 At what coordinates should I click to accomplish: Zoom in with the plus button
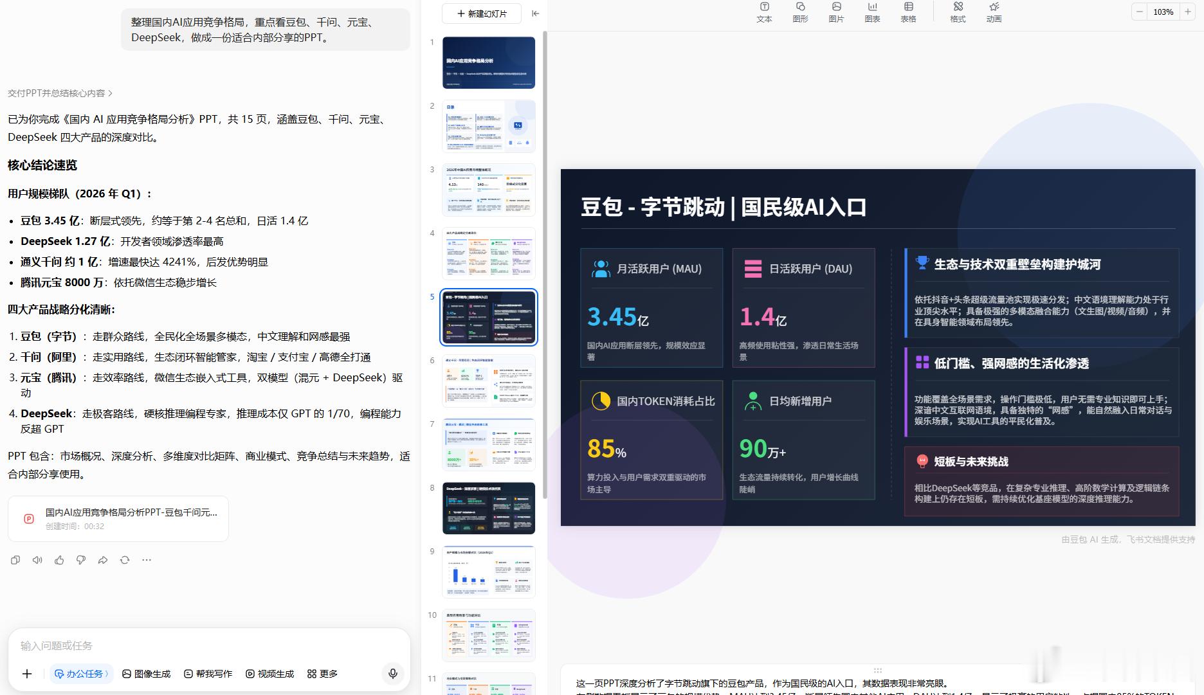pyautogui.click(x=1187, y=12)
